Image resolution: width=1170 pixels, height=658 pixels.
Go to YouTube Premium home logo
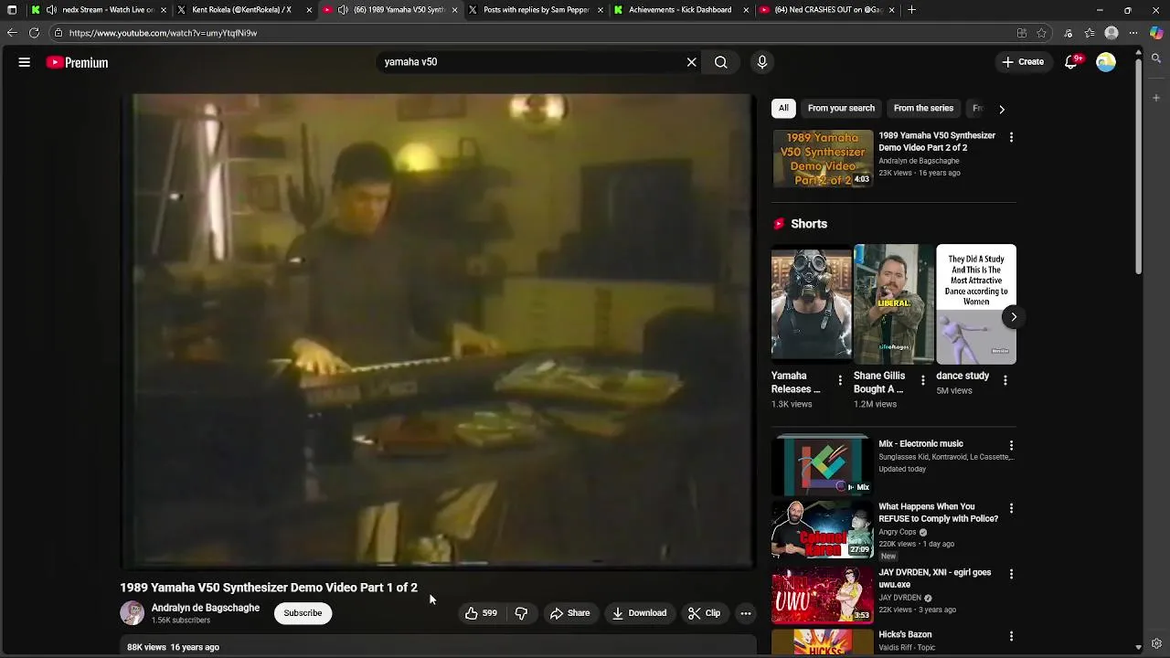pyautogui.click(x=78, y=62)
